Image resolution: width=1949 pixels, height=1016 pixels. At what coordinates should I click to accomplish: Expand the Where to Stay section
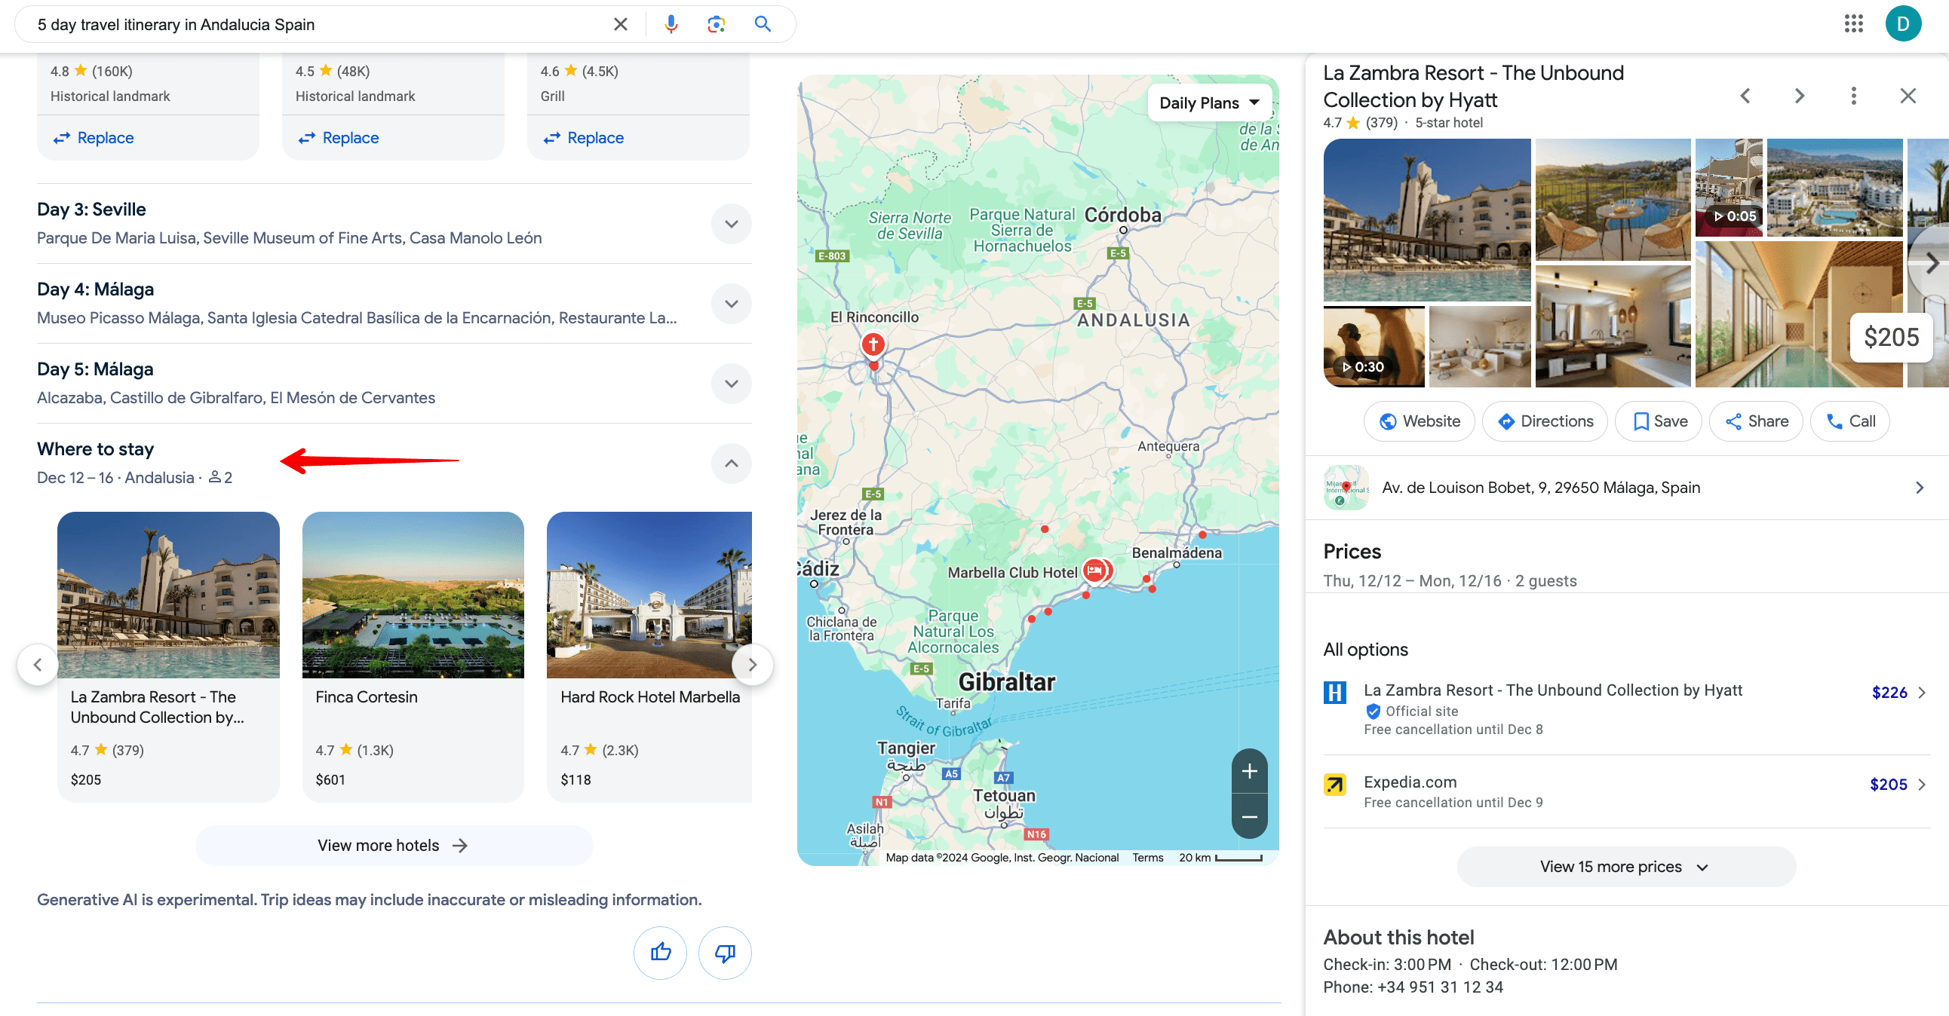[x=731, y=462]
